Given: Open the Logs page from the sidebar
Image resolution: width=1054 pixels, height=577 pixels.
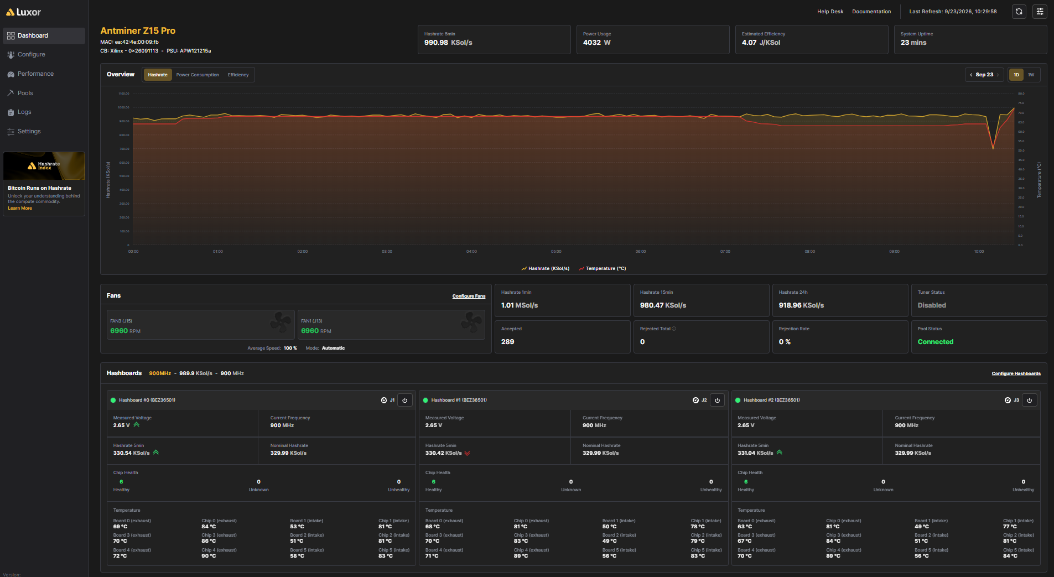Looking at the screenshot, I should [x=44, y=112].
